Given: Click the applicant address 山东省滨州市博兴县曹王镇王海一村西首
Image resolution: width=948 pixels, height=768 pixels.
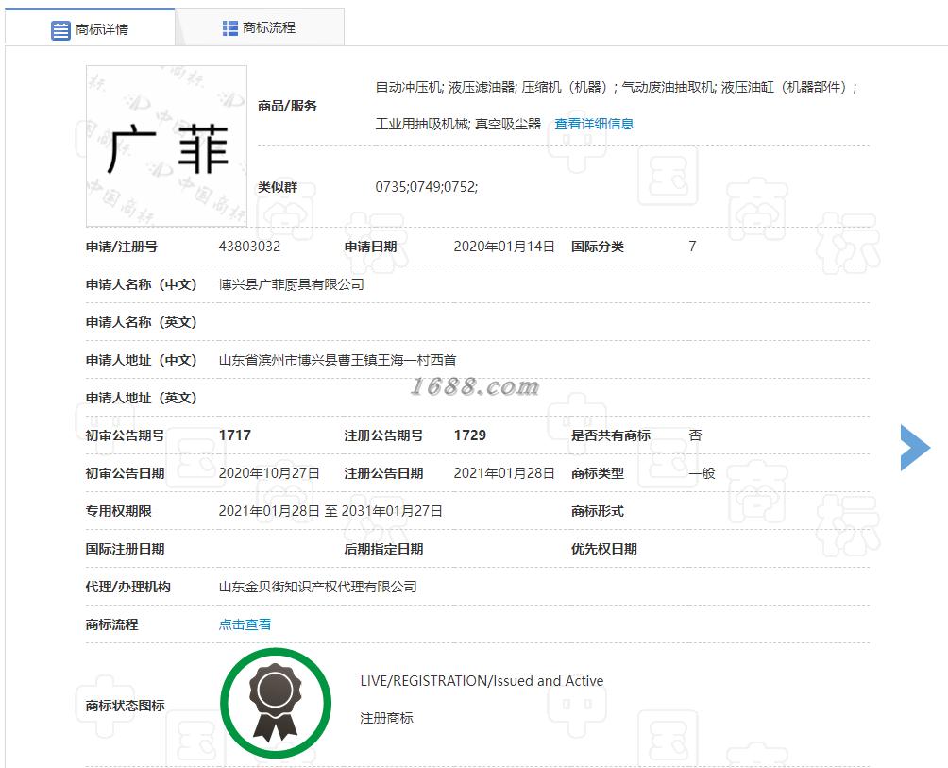Looking at the screenshot, I should (x=337, y=360).
